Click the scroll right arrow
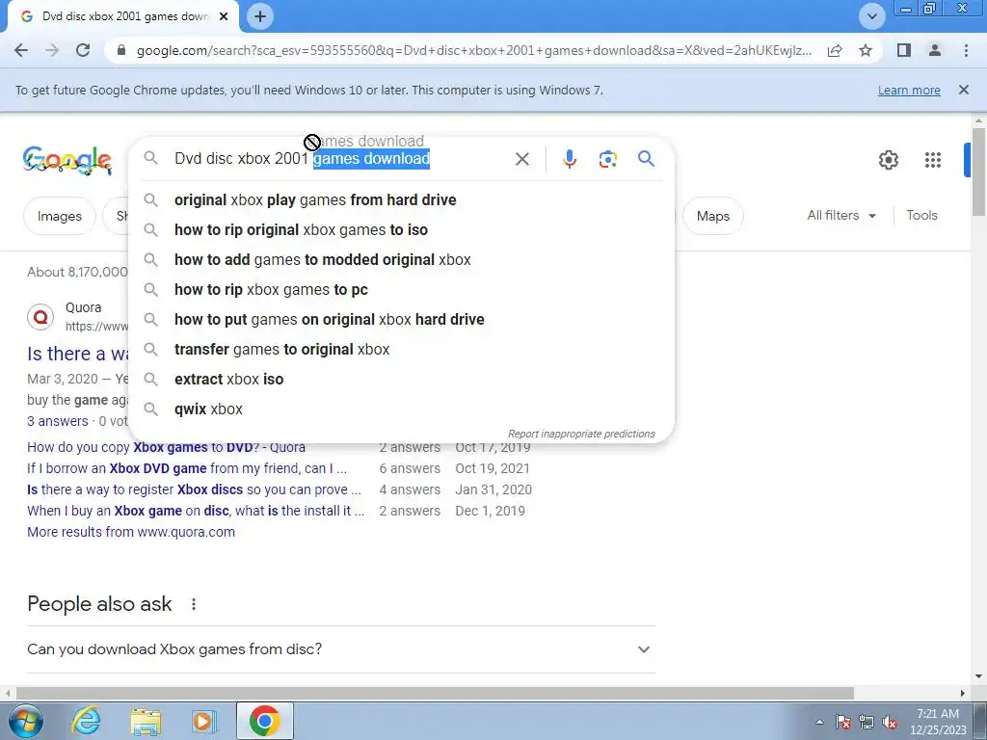 (x=963, y=694)
